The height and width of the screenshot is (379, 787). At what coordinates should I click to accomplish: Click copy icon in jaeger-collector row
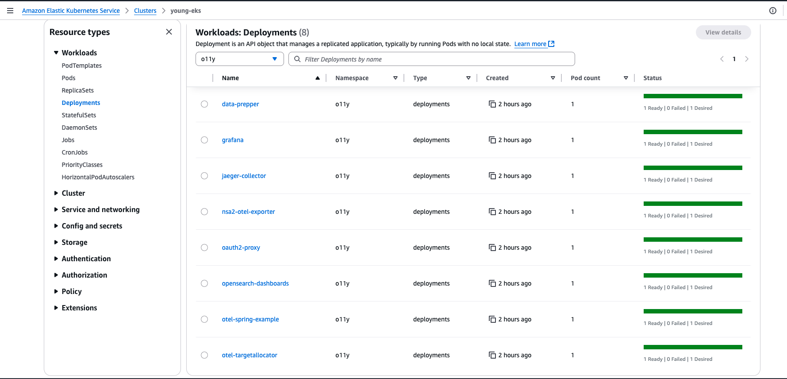492,176
